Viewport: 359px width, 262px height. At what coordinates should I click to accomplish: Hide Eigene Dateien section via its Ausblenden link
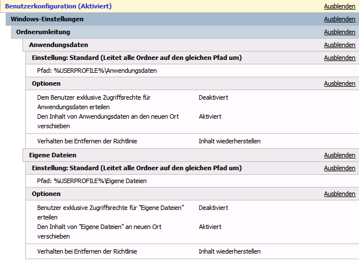tap(339, 155)
